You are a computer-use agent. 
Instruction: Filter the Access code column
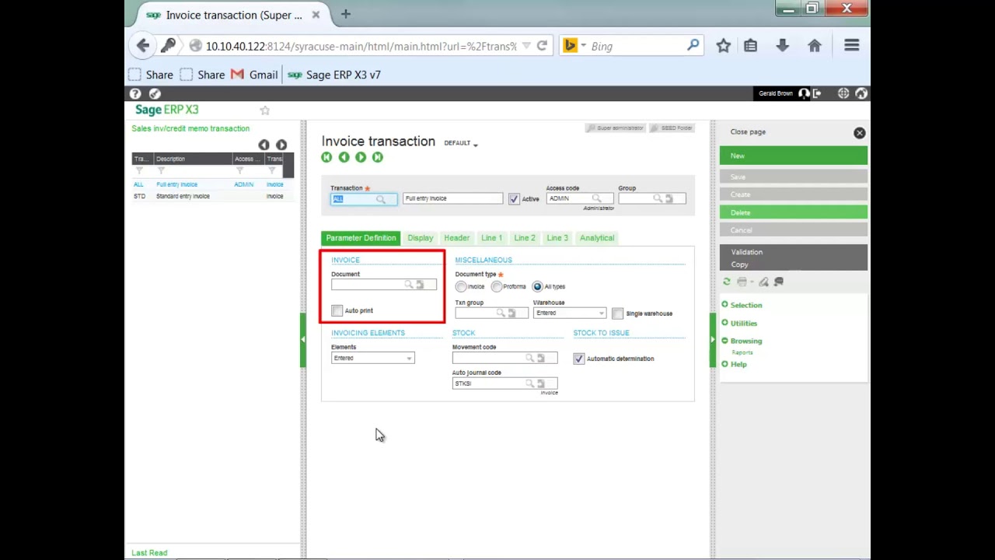[239, 171]
